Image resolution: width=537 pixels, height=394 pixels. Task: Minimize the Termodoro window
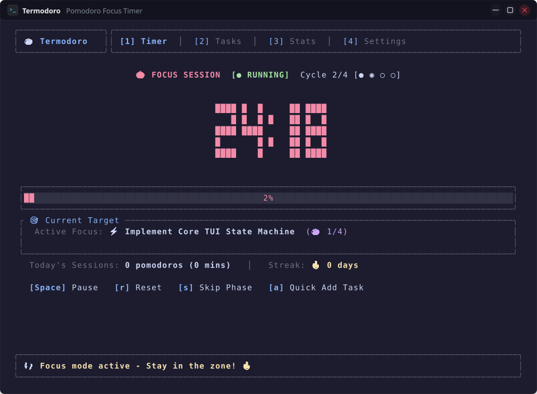pyautogui.click(x=496, y=10)
